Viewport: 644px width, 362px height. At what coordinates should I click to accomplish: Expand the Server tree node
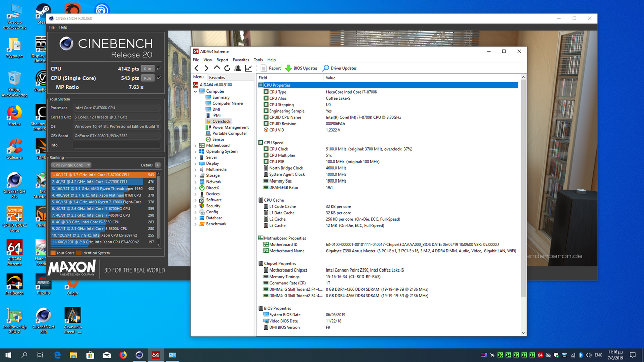[196, 157]
